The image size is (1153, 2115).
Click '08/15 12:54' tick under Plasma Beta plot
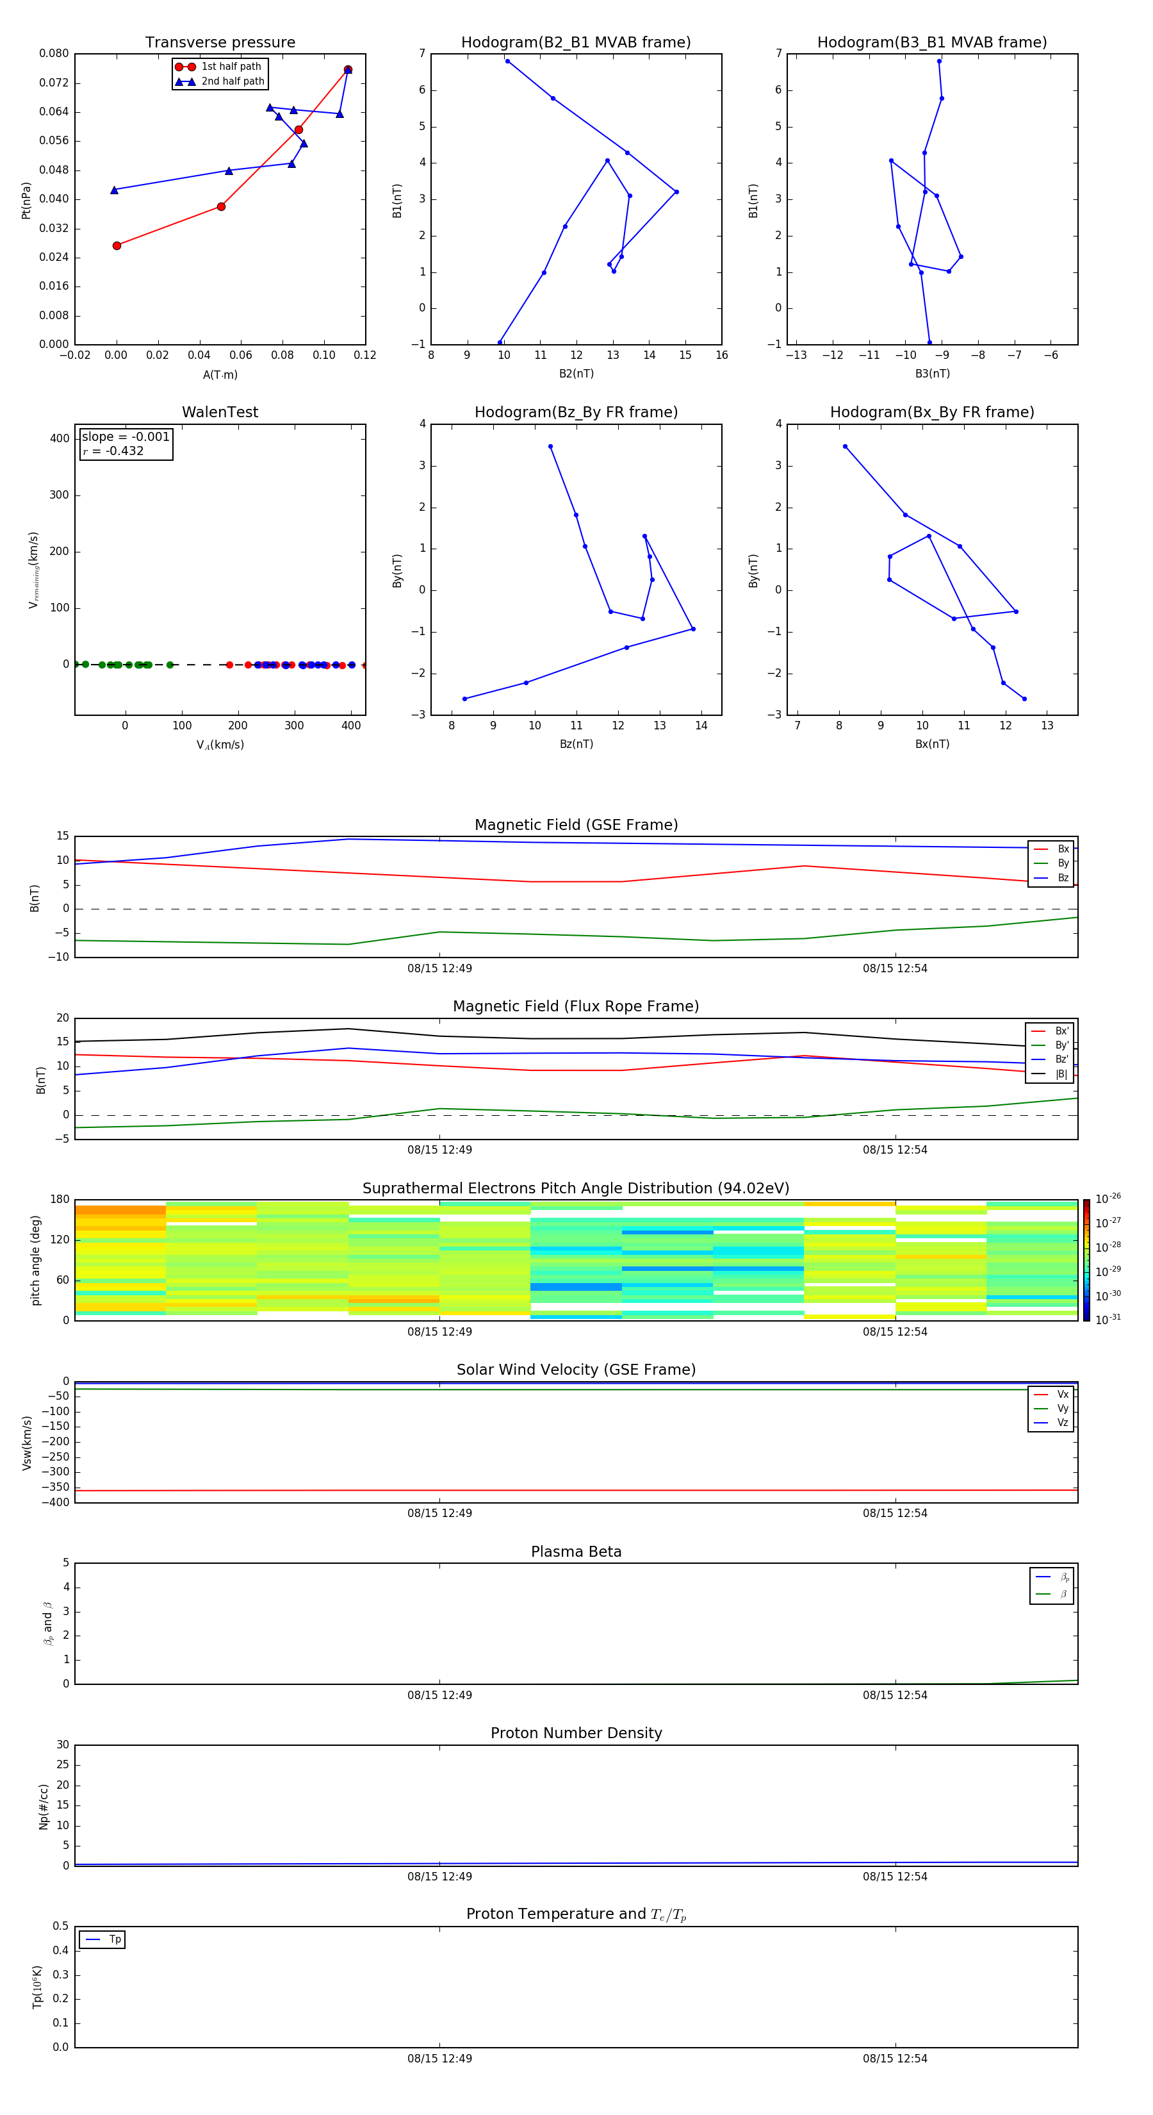coord(895,1695)
